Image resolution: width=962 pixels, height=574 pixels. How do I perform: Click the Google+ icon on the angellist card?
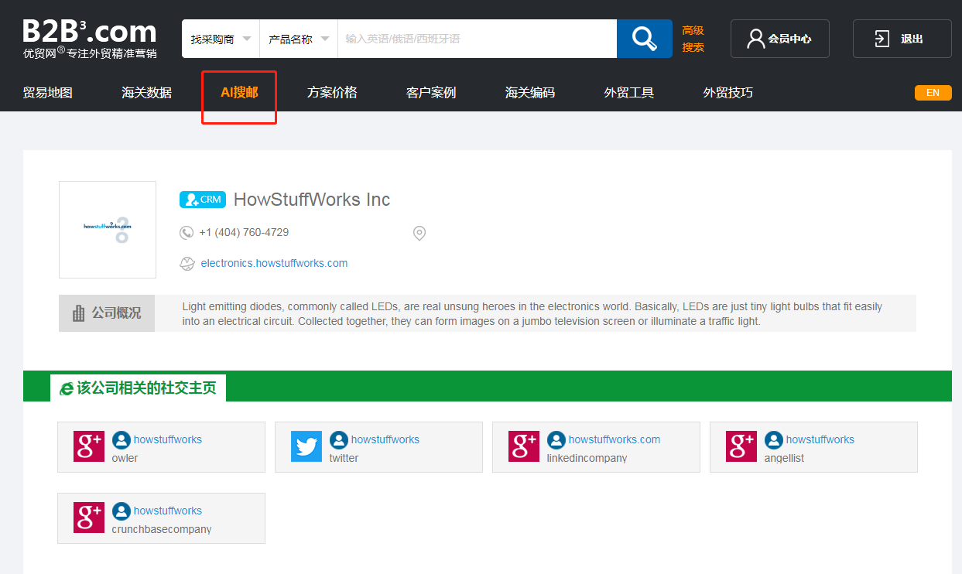click(741, 447)
